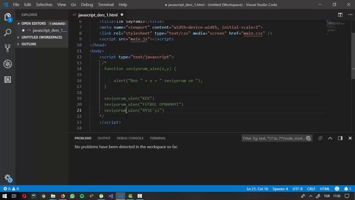Screen dimensions: 355x200
Task: Click the feedback smiley in status bar
Action: pyautogui.click(x=337, y=189)
